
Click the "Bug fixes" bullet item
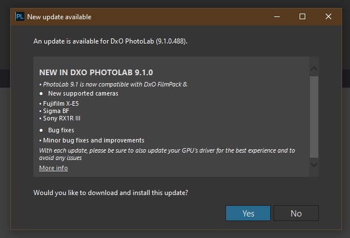point(61,130)
